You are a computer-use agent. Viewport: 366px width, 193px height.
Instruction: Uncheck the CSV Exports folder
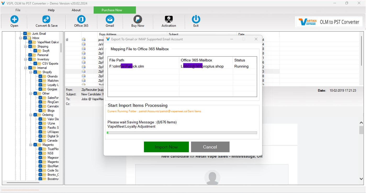[35, 63]
